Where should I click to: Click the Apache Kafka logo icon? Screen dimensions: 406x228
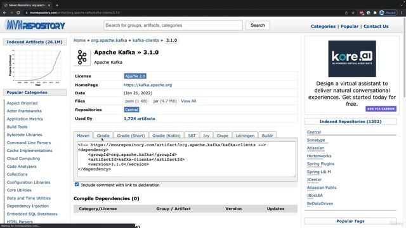(x=82, y=57)
